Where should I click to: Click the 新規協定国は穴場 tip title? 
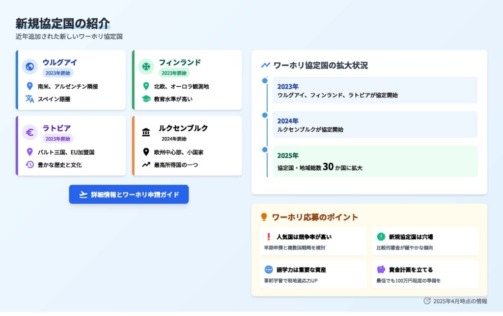411,237
